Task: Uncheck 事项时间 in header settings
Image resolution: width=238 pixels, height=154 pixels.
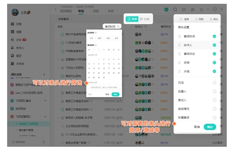Action: [214, 36]
